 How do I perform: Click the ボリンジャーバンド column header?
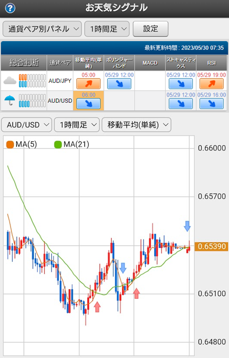click(119, 63)
